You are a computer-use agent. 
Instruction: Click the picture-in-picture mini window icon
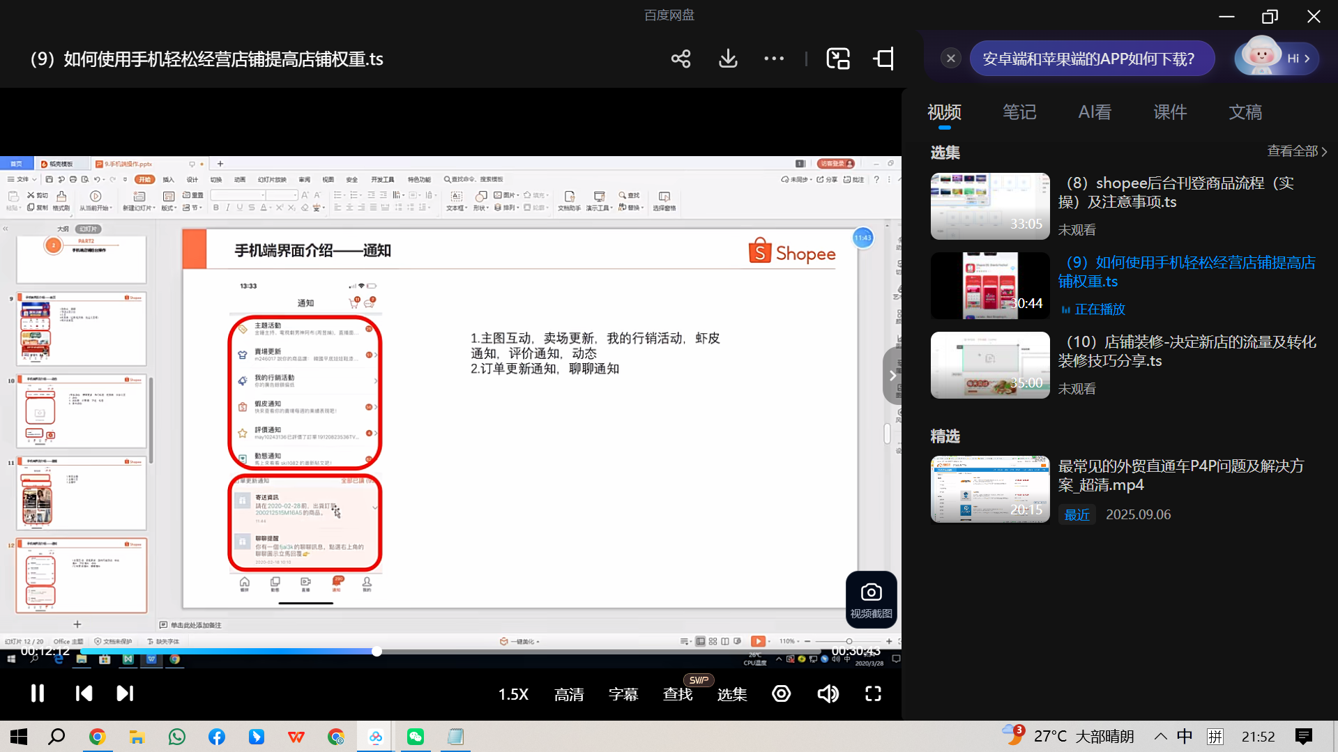coord(837,59)
